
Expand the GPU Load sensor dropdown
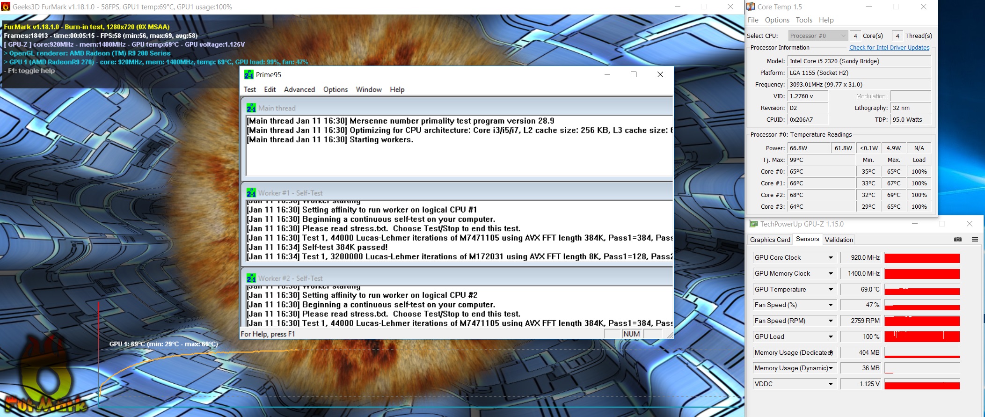(831, 337)
